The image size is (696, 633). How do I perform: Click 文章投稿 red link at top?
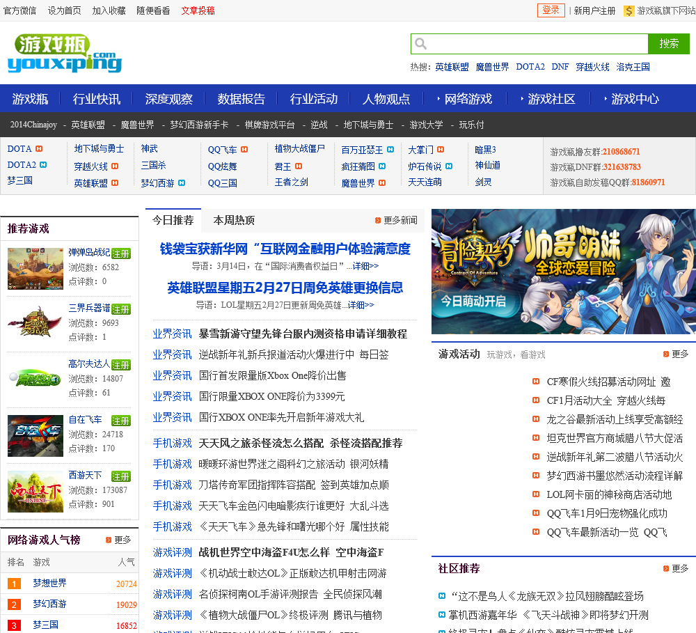coord(198,10)
